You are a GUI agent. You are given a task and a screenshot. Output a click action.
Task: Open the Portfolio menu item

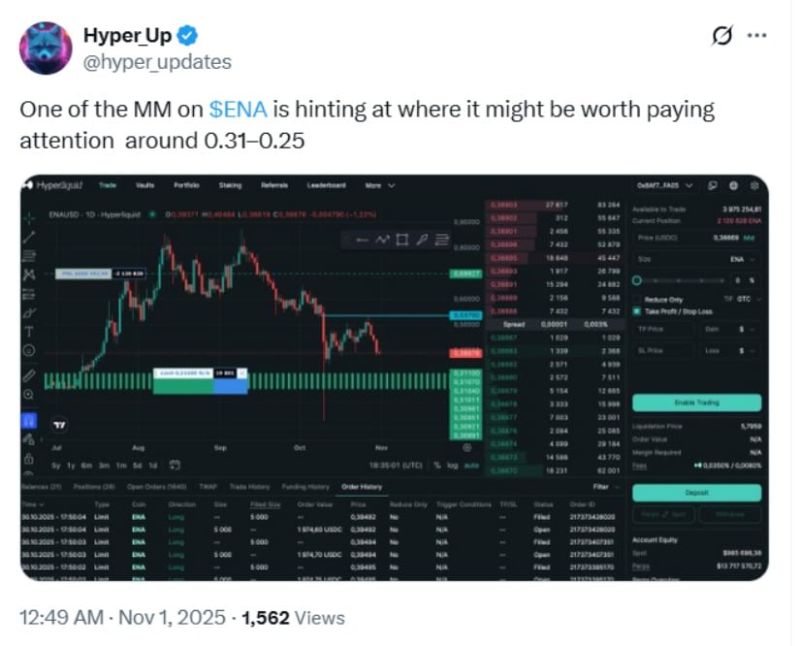point(186,185)
